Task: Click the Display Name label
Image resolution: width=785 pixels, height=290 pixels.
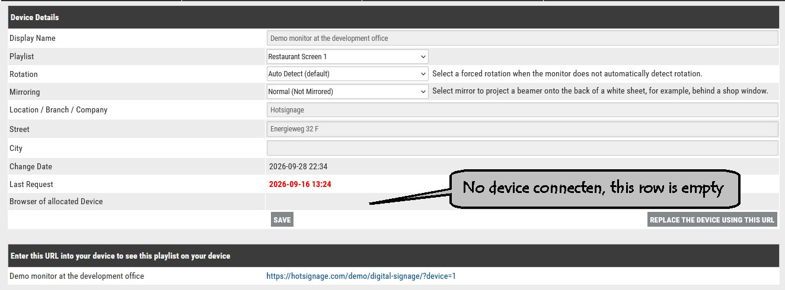Action: pos(33,38)
